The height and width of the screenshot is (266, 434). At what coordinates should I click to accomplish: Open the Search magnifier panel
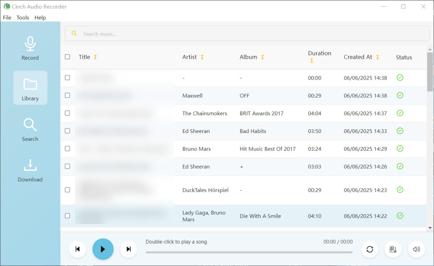point(30,129)
